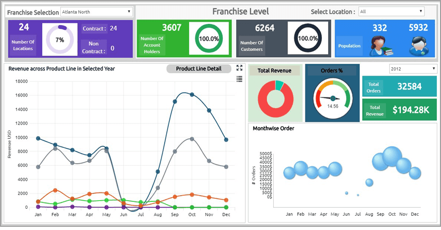Click the 14.56 gauge value
This screenshot has width=441, height=230.
coord(332,106)
